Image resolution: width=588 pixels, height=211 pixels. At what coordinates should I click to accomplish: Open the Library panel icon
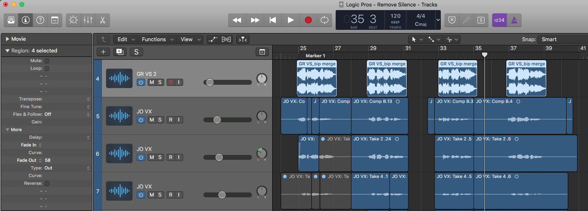(x=12, y=20)
